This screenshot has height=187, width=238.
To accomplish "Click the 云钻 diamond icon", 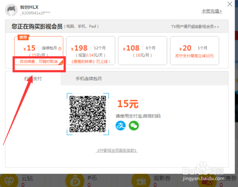I will (9, 180).
